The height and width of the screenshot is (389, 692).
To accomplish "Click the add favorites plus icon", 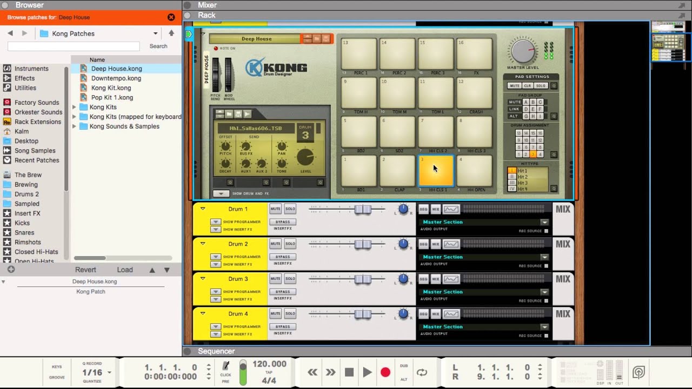I will pos(11,270).
